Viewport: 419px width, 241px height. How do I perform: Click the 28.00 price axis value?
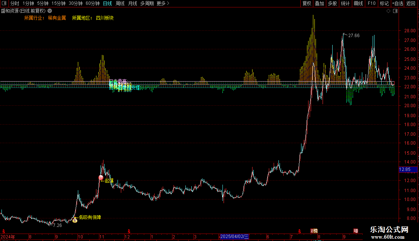click(410, 31)
